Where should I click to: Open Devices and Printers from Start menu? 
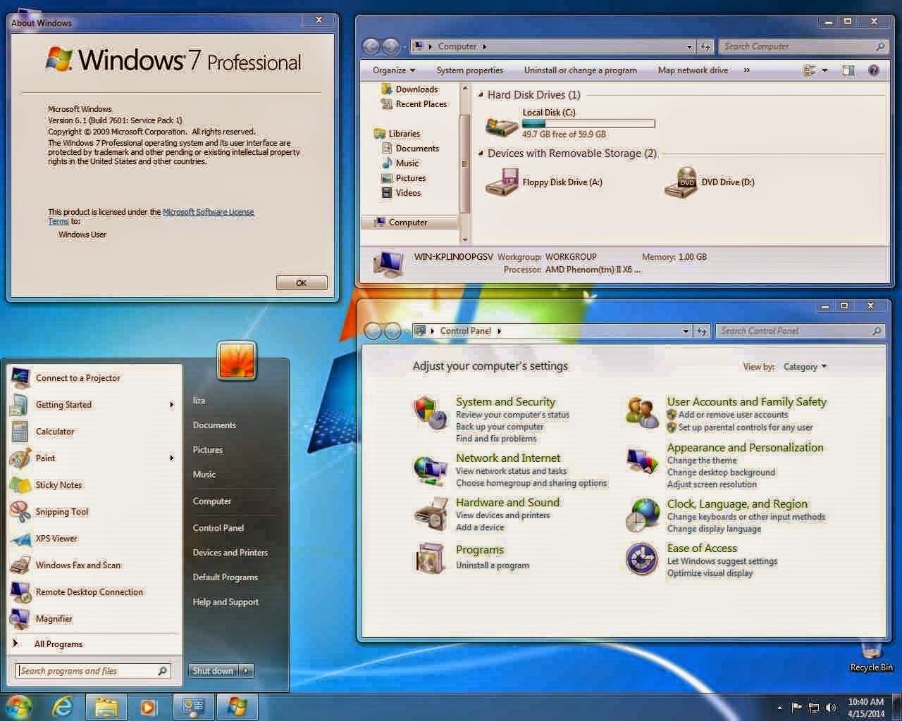[230, 553]
